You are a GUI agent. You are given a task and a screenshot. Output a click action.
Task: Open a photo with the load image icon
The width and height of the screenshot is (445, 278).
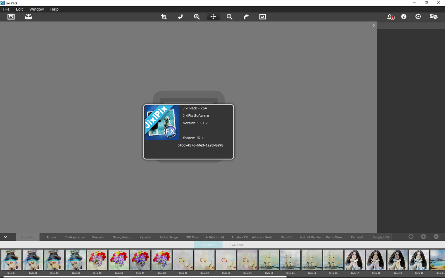pyautogui.click(x=11, y=17)
